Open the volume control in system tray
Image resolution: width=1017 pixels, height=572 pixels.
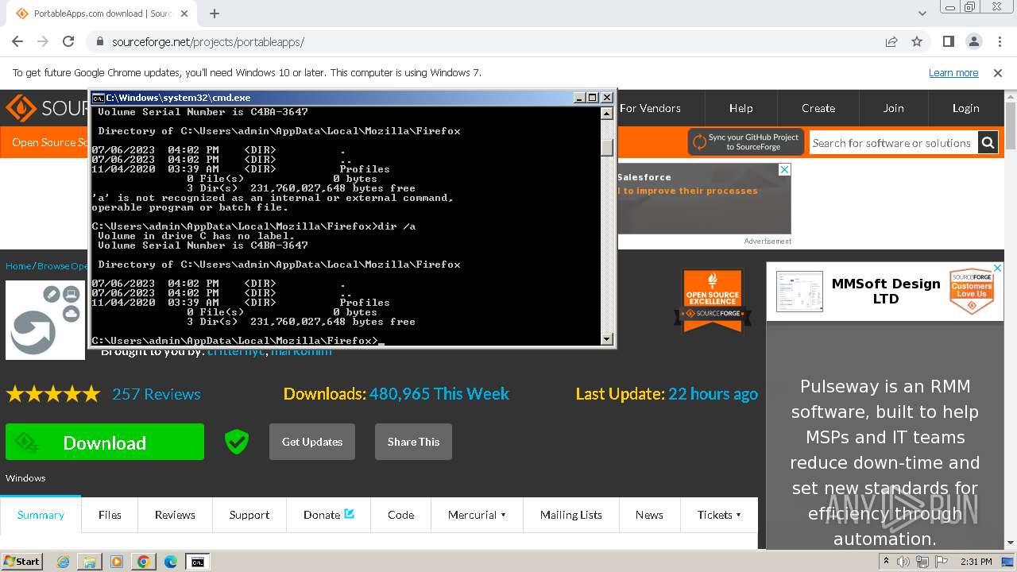click(x=903, y=562)
